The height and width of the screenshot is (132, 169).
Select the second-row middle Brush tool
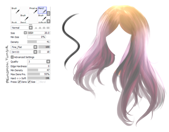pos(24,17)
